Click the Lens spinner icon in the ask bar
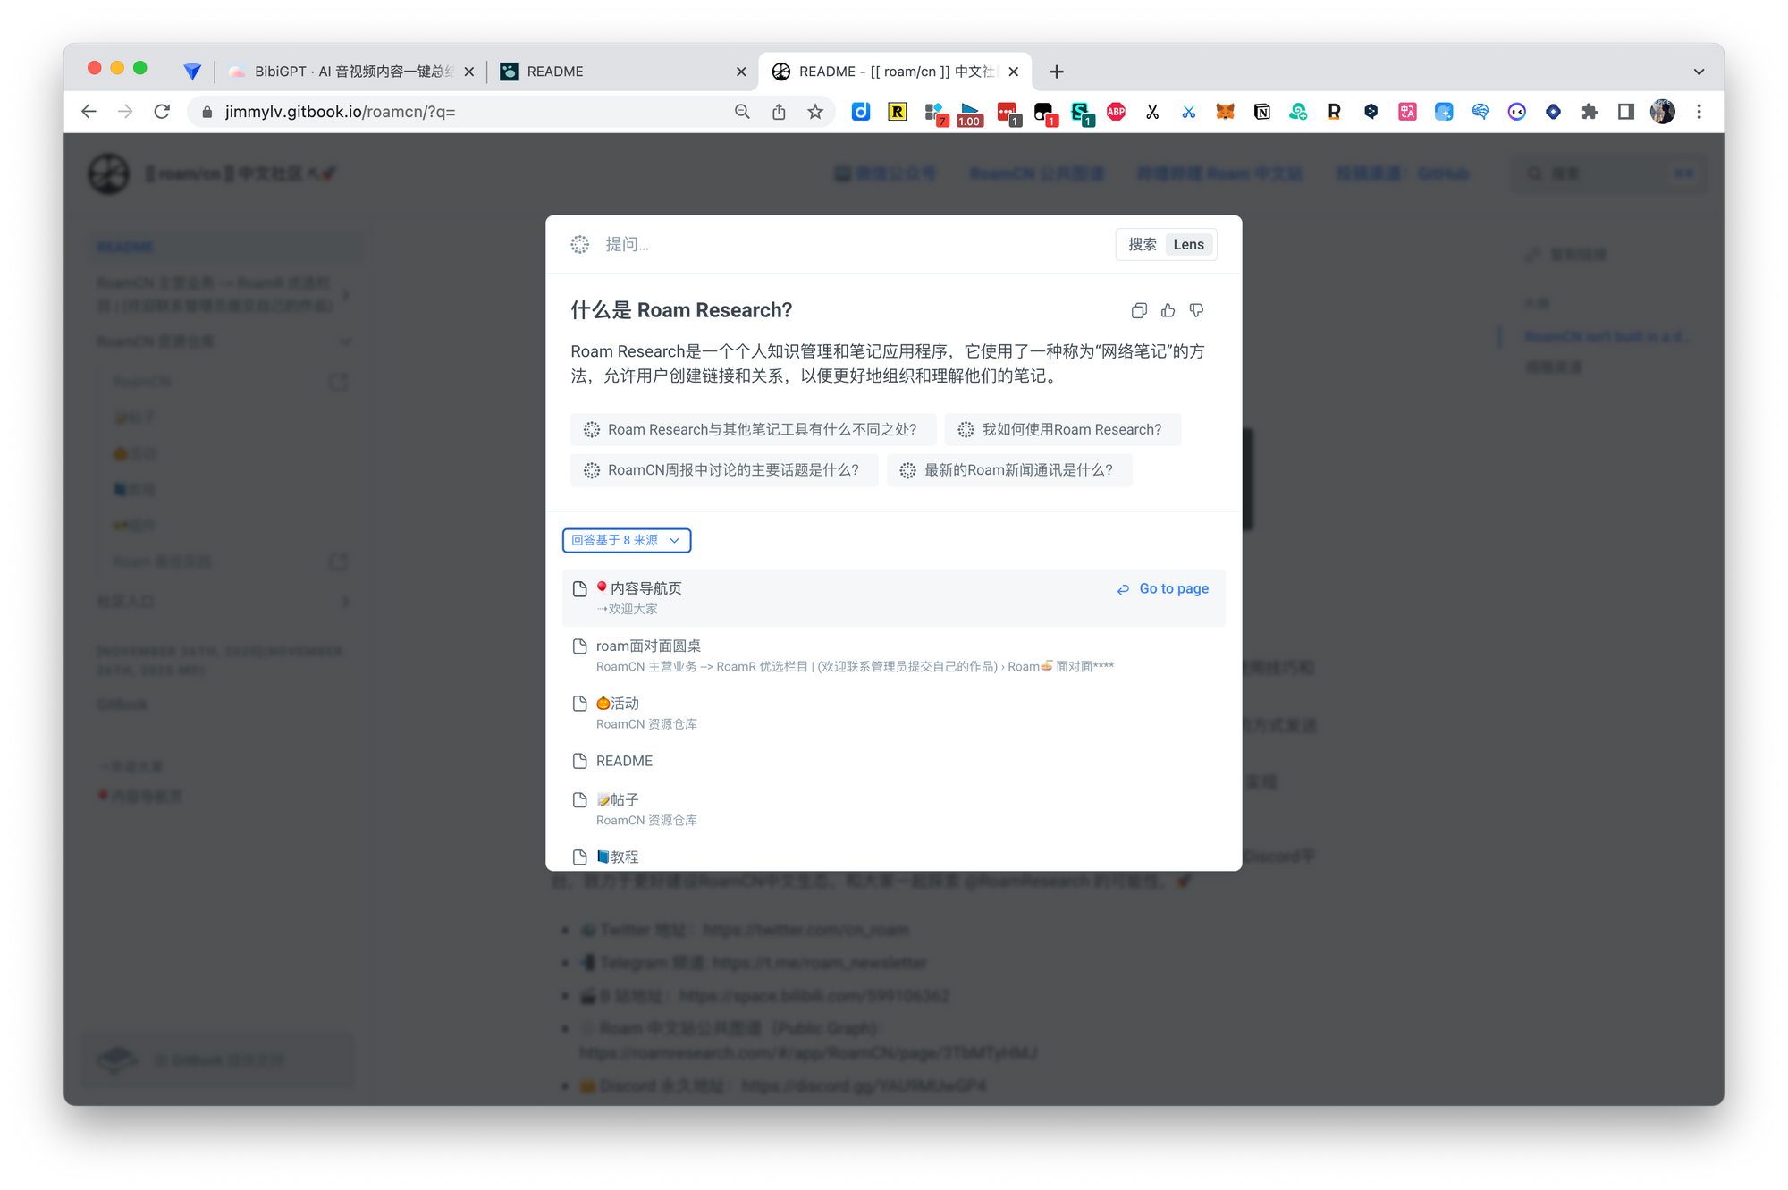1788x1190 pixels. pyautogui.click(x=580, y=244)
